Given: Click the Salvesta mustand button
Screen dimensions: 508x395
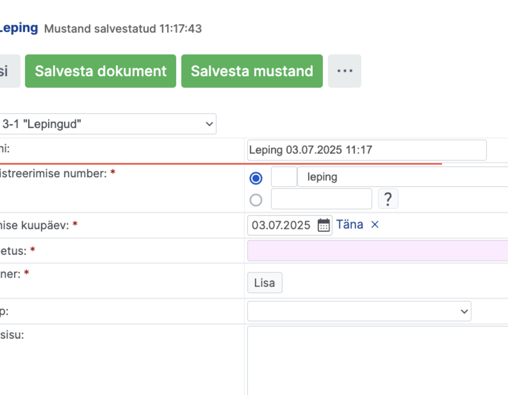Looking at the screenshot, I should pyautogui.click(x=252, y=71).
